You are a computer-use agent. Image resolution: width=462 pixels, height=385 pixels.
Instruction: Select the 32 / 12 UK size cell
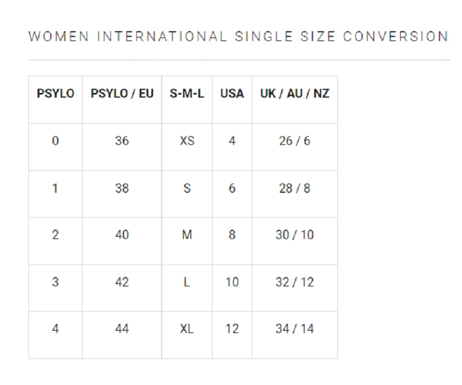pos(295,282)
